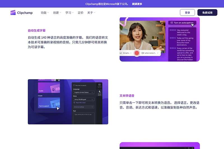Click the 文本转语音 heading

pyautogui.click(x=127, y=96)
